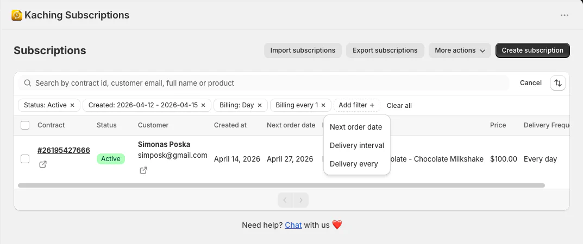583x244 pixels.
Task: Click Export subscriptions button
Action: point(385,50)
